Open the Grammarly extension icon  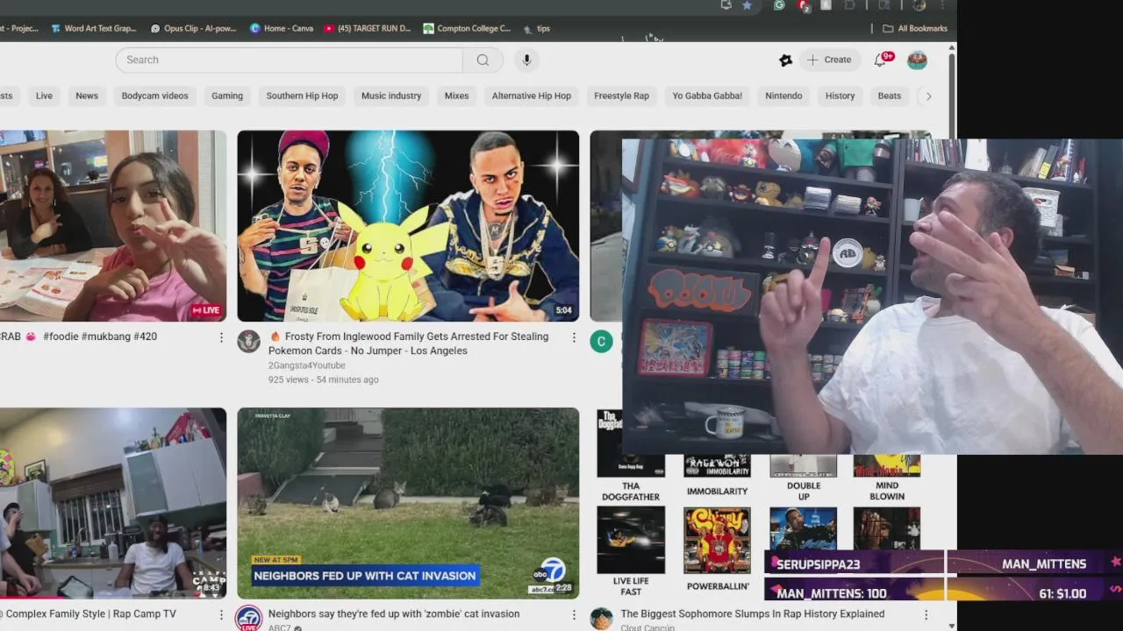tap(779, 5)
